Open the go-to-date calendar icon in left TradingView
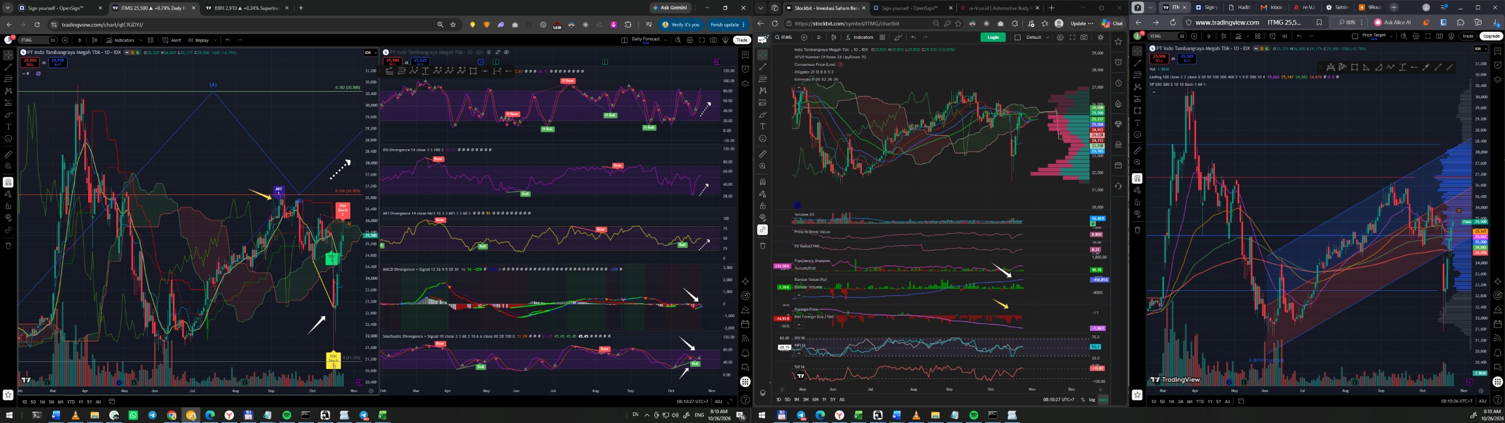 point(112,402)
